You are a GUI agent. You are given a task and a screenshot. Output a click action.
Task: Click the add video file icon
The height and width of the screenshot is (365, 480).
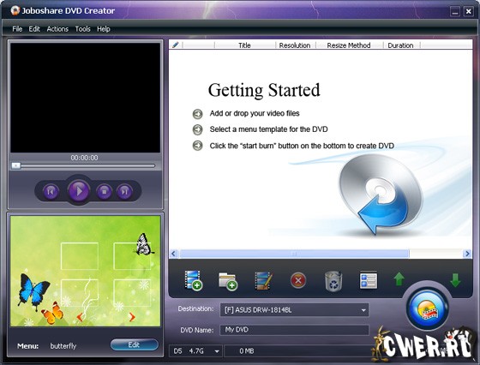[x=193, y=280]
